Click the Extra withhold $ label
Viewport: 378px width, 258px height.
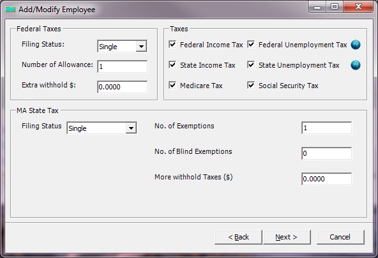tap(49, 85)
